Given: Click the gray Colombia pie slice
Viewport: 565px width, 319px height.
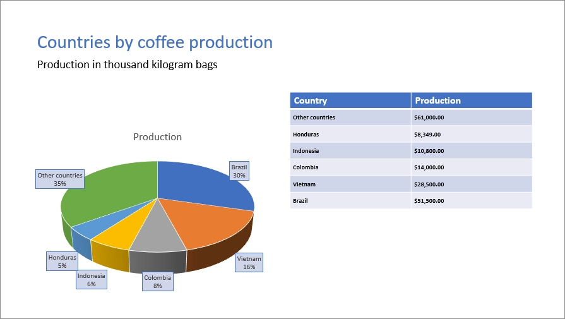Looking at the screenshot, I should click(157, 238).
